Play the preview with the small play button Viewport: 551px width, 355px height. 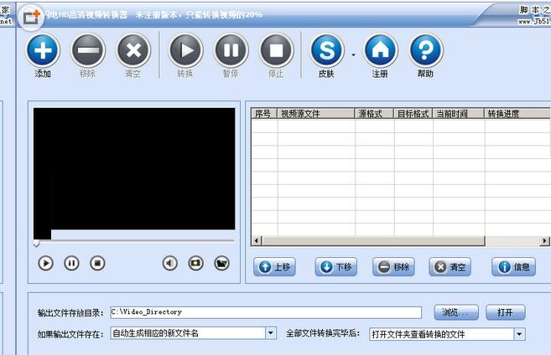[x=45, y=263]
